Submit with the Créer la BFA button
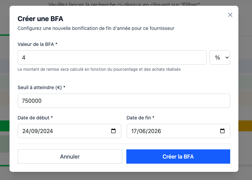The height and width of the screenshot is (180, 252). point(178,157)
